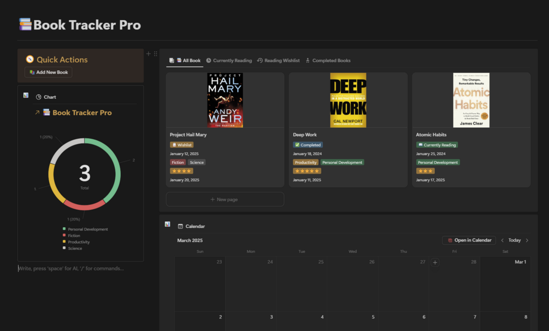Select the Chart view tab

coord(46,97)
